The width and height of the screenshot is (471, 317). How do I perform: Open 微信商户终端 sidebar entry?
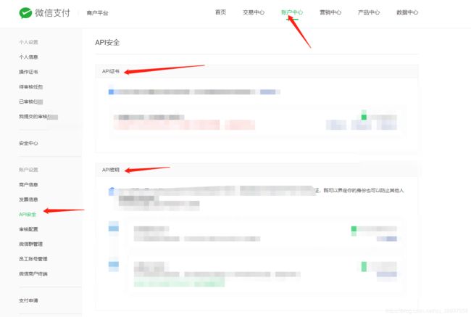pyautogui.click(x=33, y=273)
